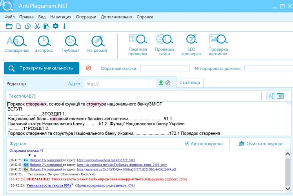
Task: Click Очистить журнал button
Action: pos(260,143)
